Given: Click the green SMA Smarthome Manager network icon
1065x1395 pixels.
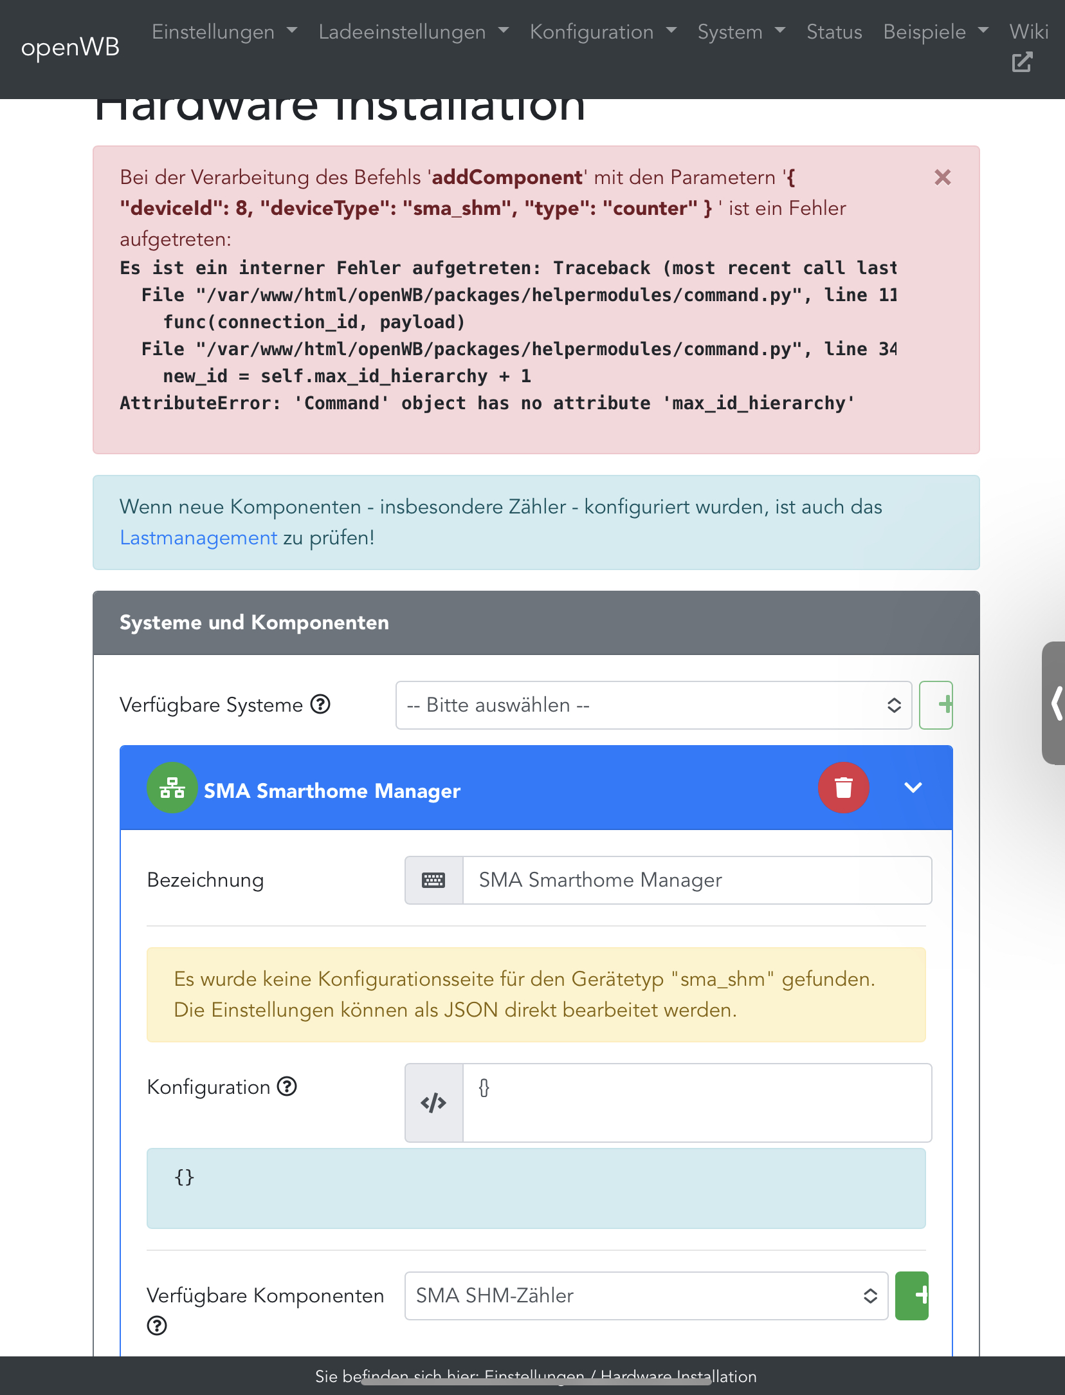Looking at the screenshot, I should tap(172, 788).
